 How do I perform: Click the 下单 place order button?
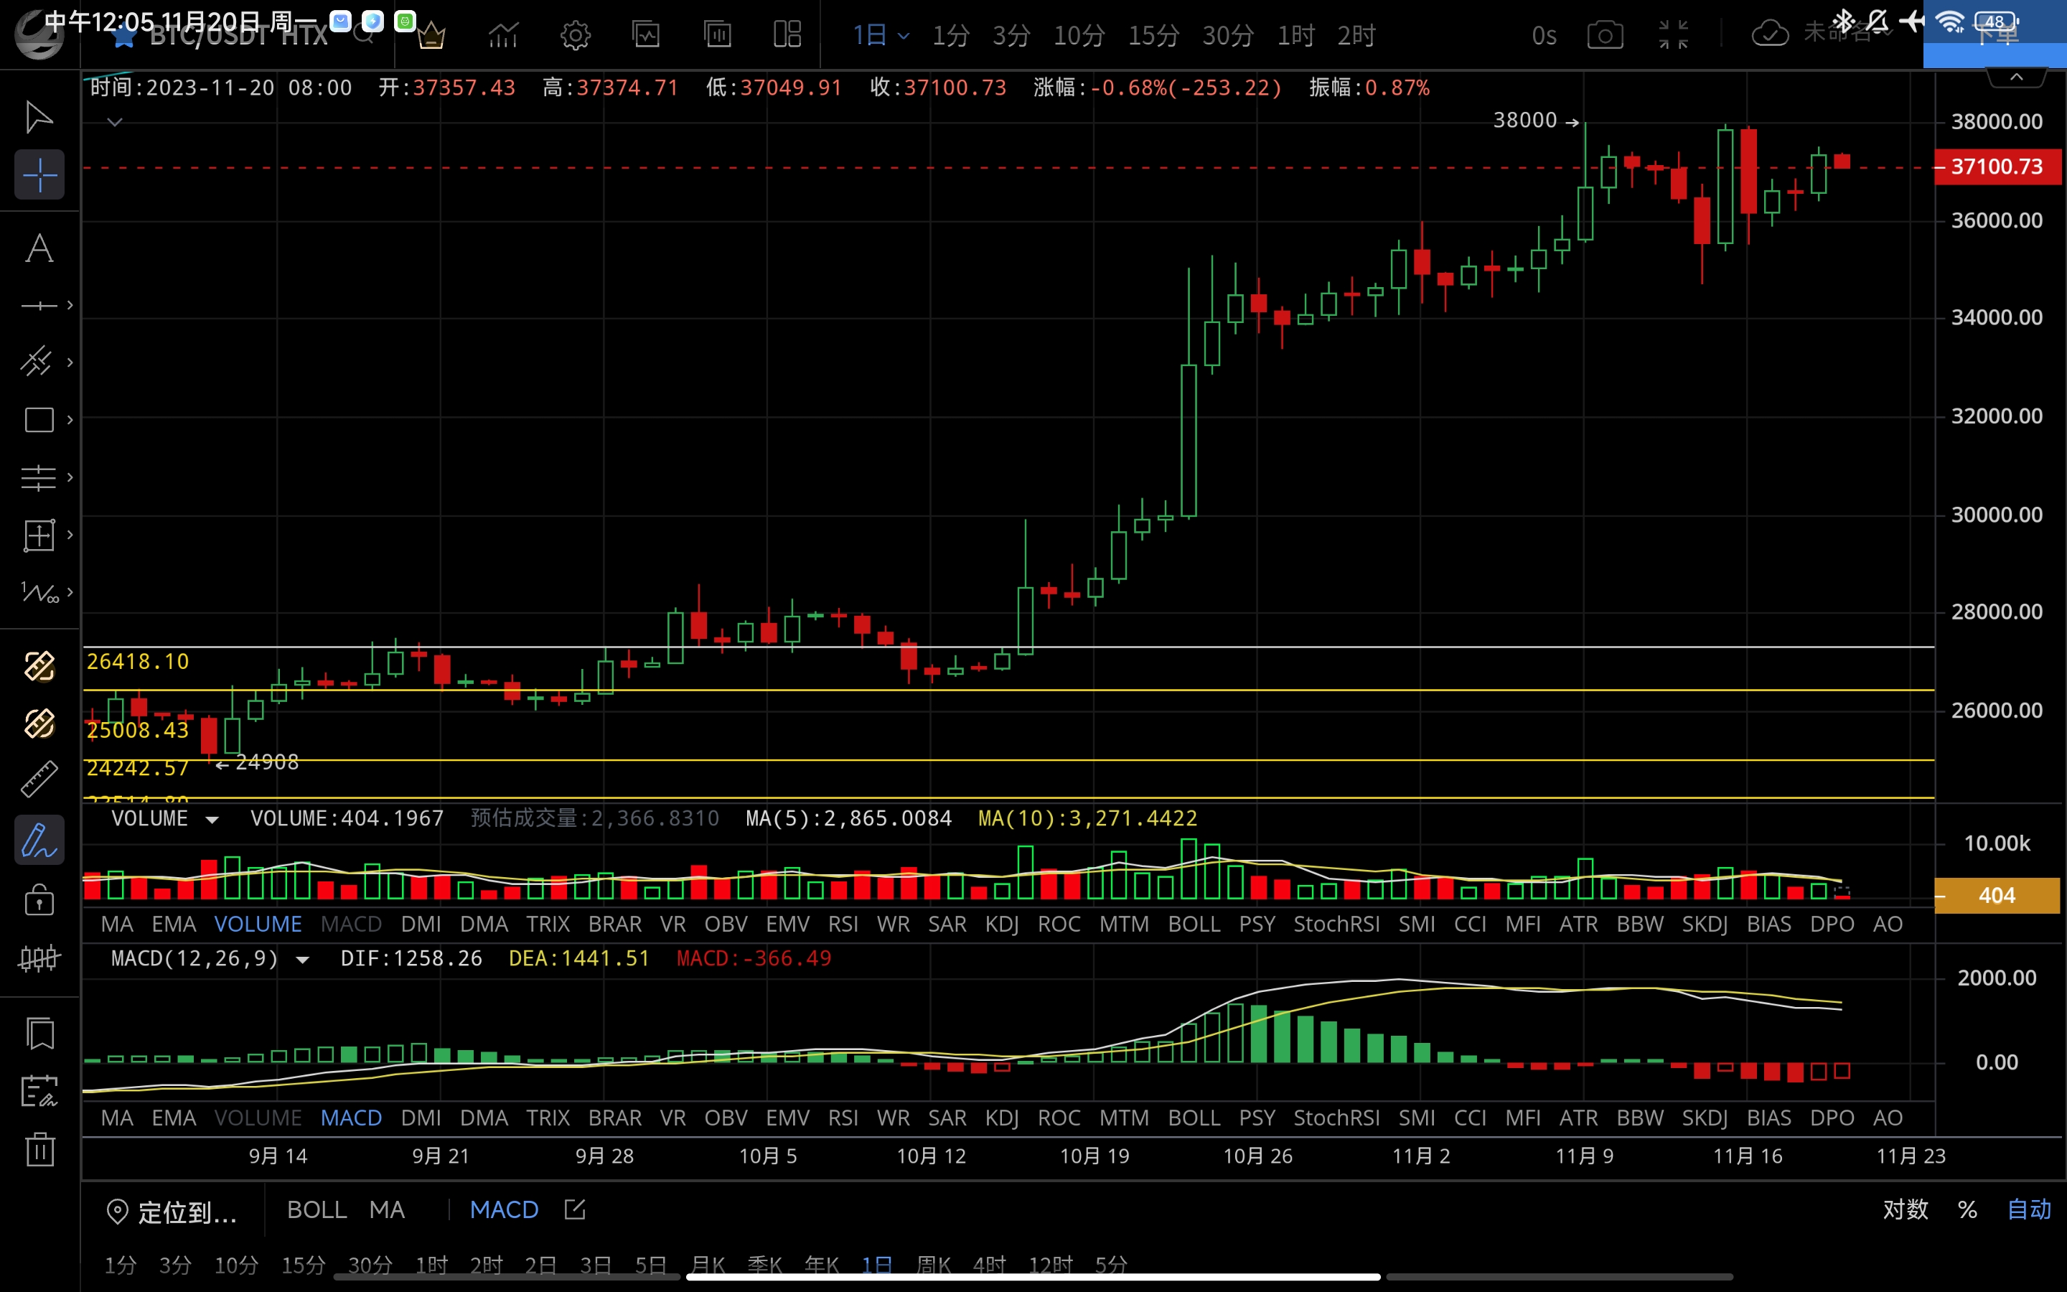1995,34
